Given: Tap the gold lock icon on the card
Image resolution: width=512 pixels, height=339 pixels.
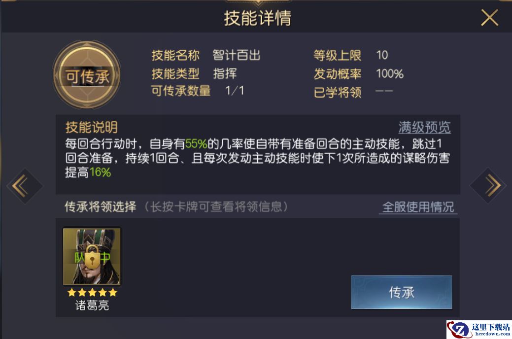Looking at the screenshot, I should point(92,257).
